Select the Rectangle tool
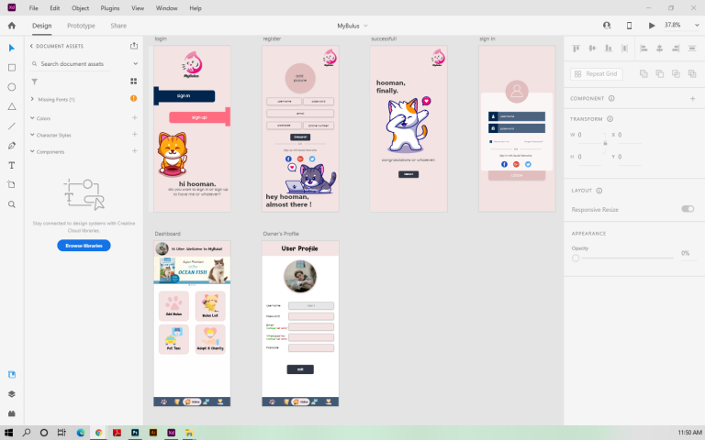The image size is (705, 440). coord(12,67)
